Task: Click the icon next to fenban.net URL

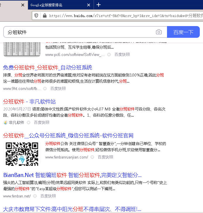Action: (35, 196)
